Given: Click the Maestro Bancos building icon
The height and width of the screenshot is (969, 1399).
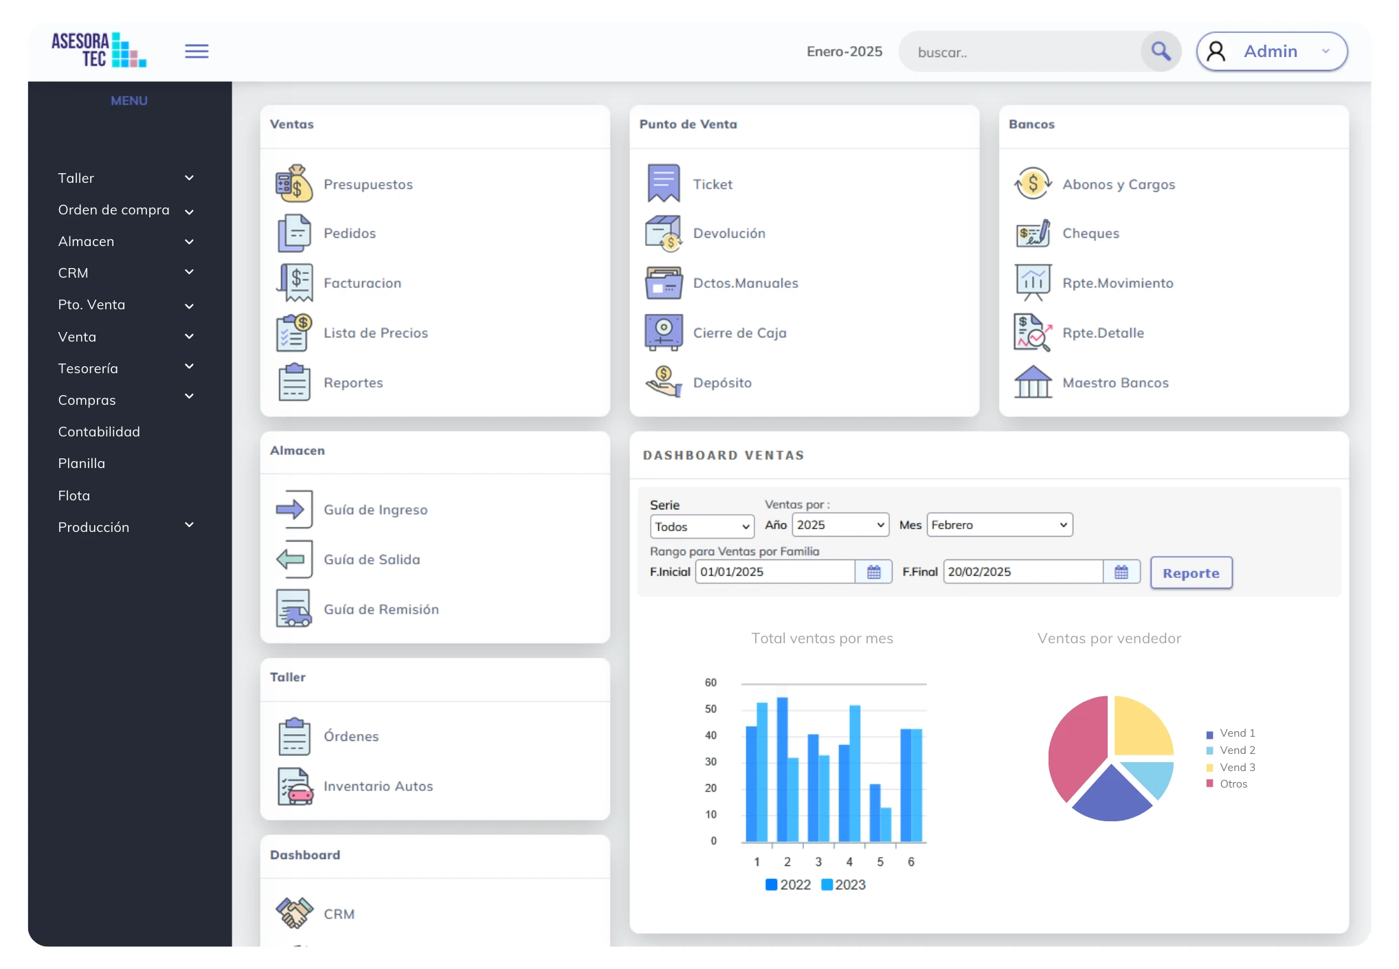Looking at the screenshot, I should coord(1033,382).
